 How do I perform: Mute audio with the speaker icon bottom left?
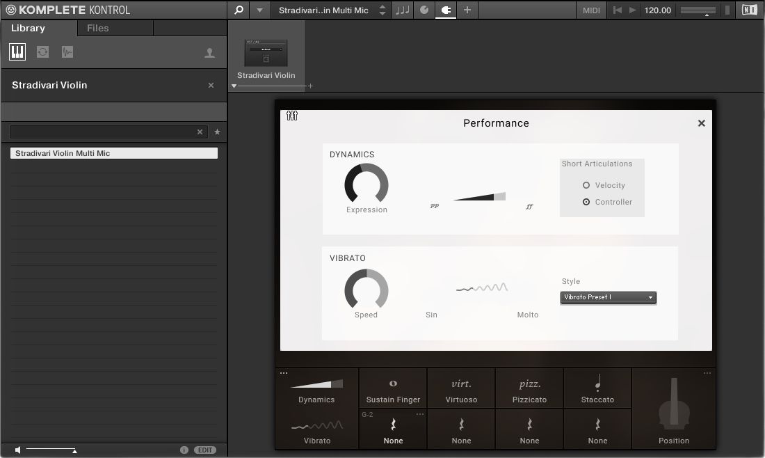[17, 450]
